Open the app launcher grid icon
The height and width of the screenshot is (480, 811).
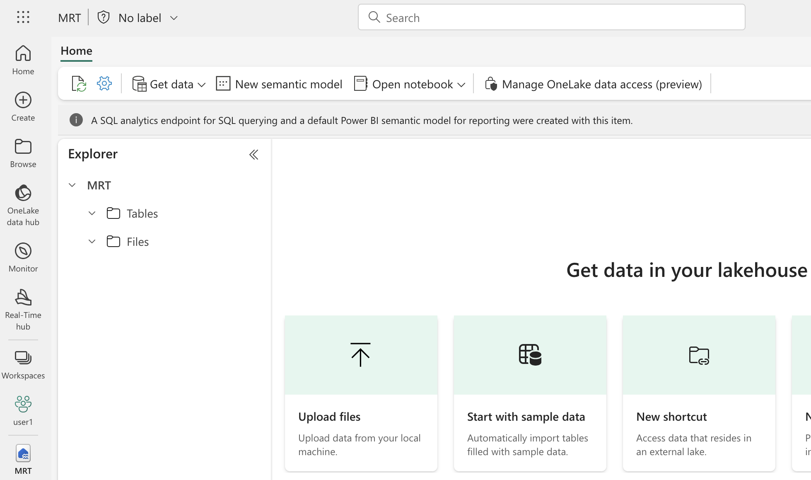(23, 17)
